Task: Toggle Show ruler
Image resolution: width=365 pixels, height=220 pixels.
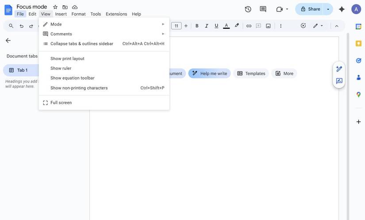Action: click(104, 68)
